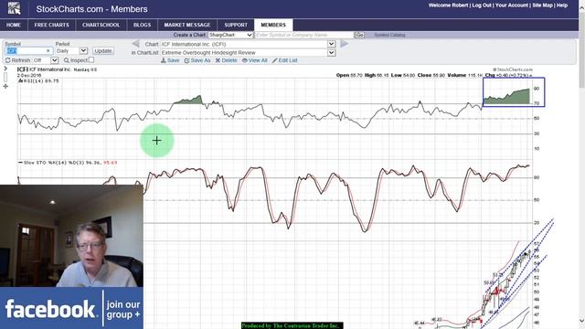Open the Your Account link

pos(512,5)
